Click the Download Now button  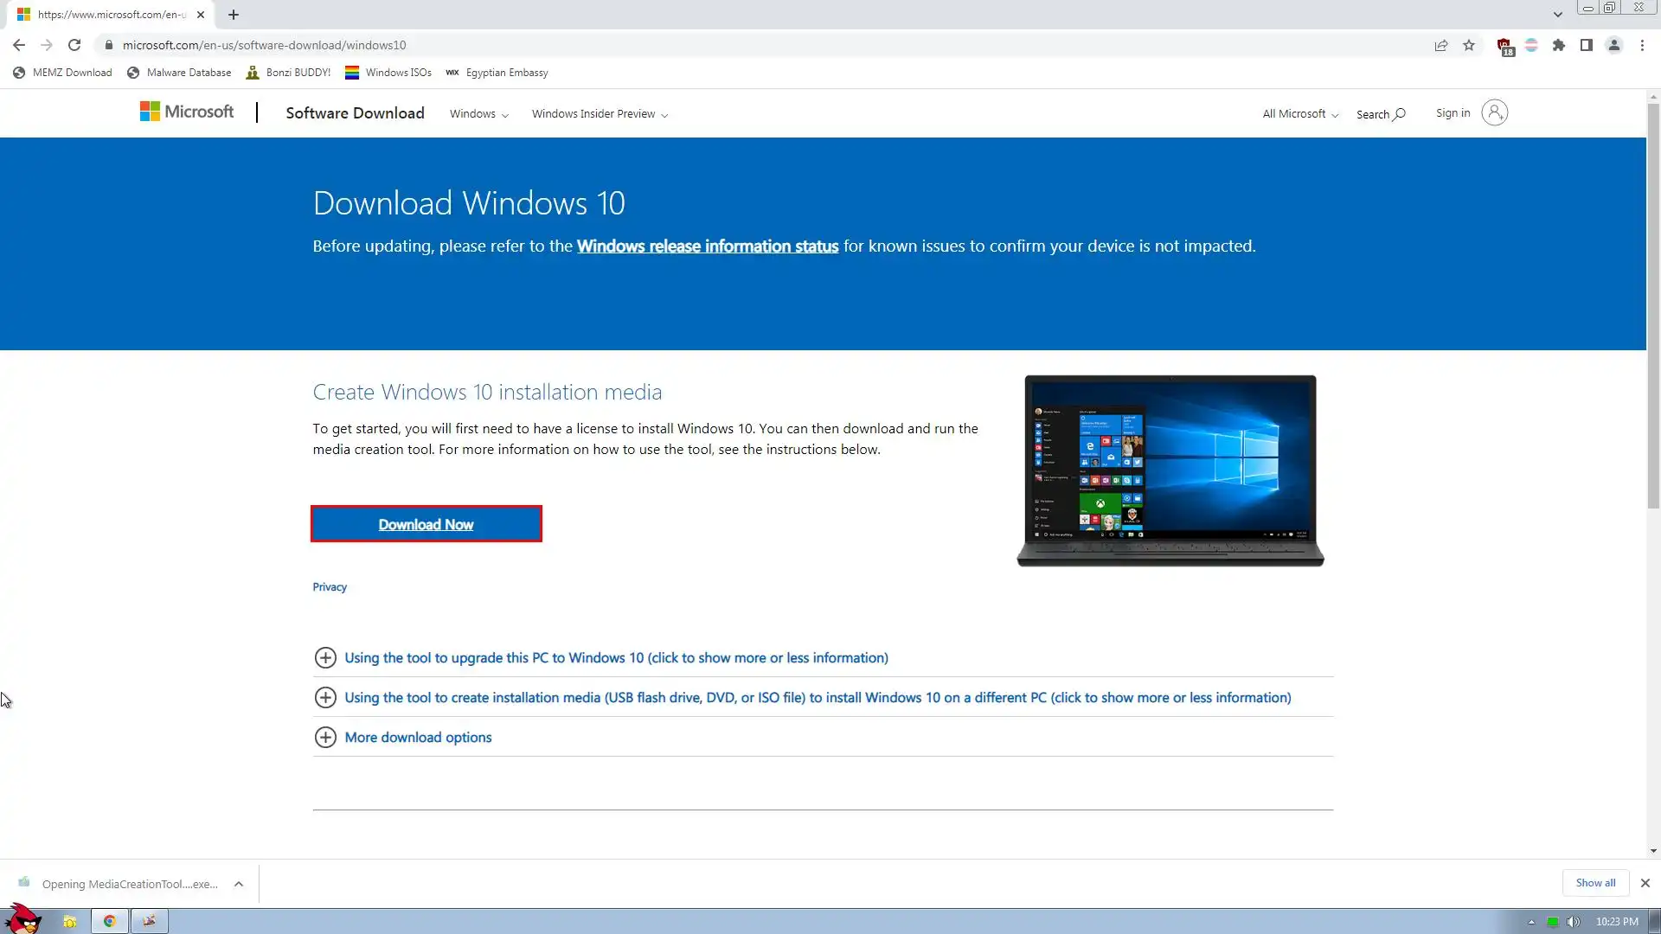426,525
